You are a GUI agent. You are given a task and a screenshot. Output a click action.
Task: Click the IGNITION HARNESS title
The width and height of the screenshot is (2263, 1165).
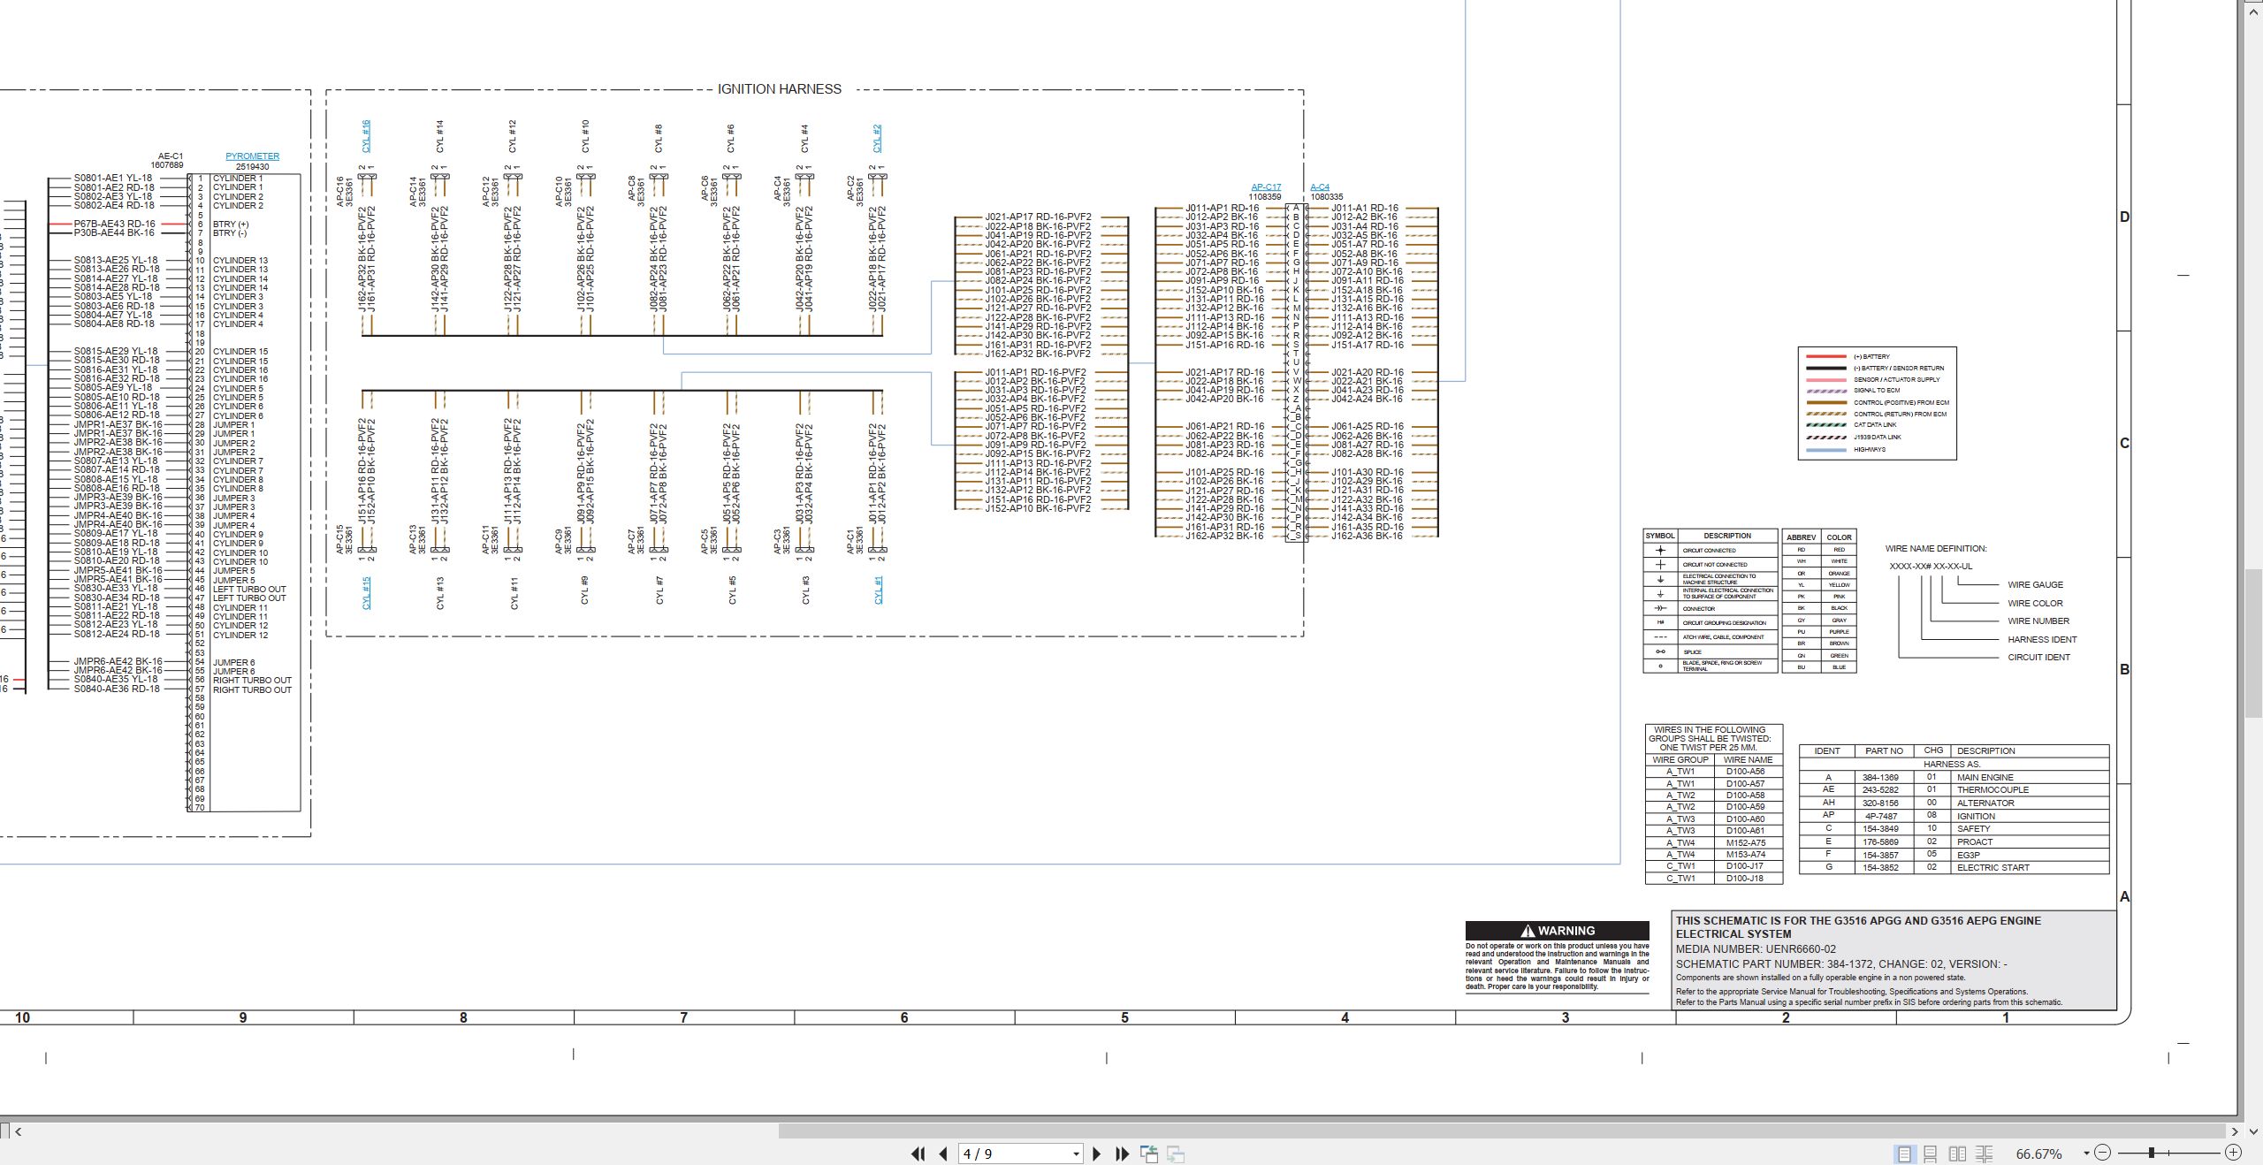779,89
